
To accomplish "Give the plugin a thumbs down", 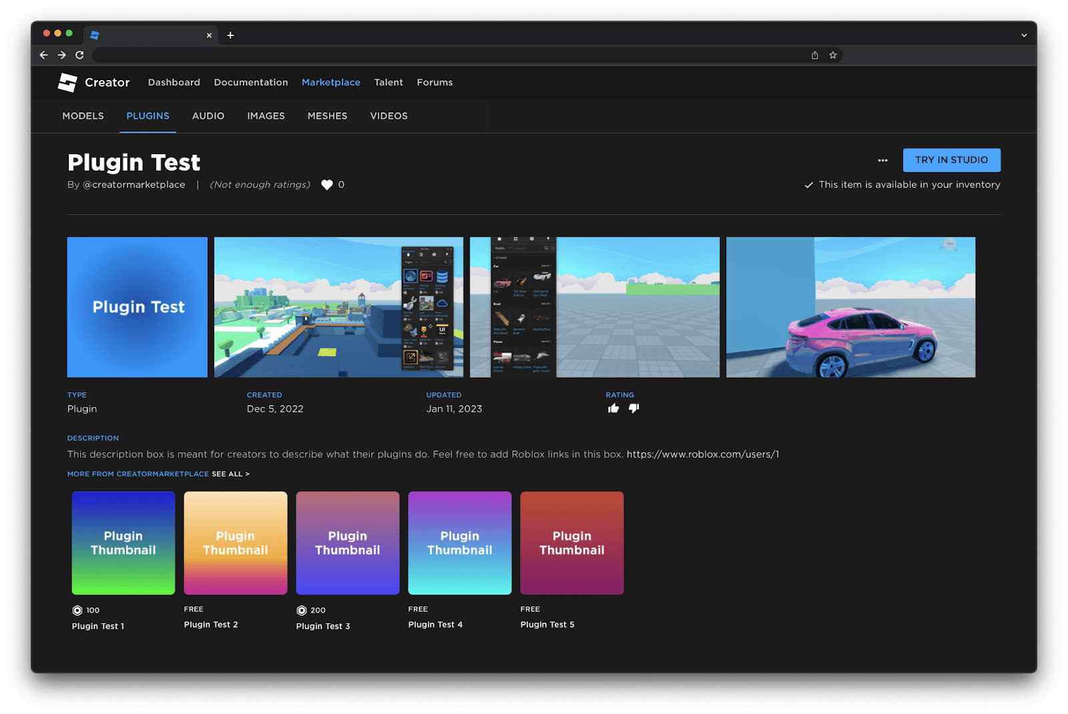I will (633, 408).
